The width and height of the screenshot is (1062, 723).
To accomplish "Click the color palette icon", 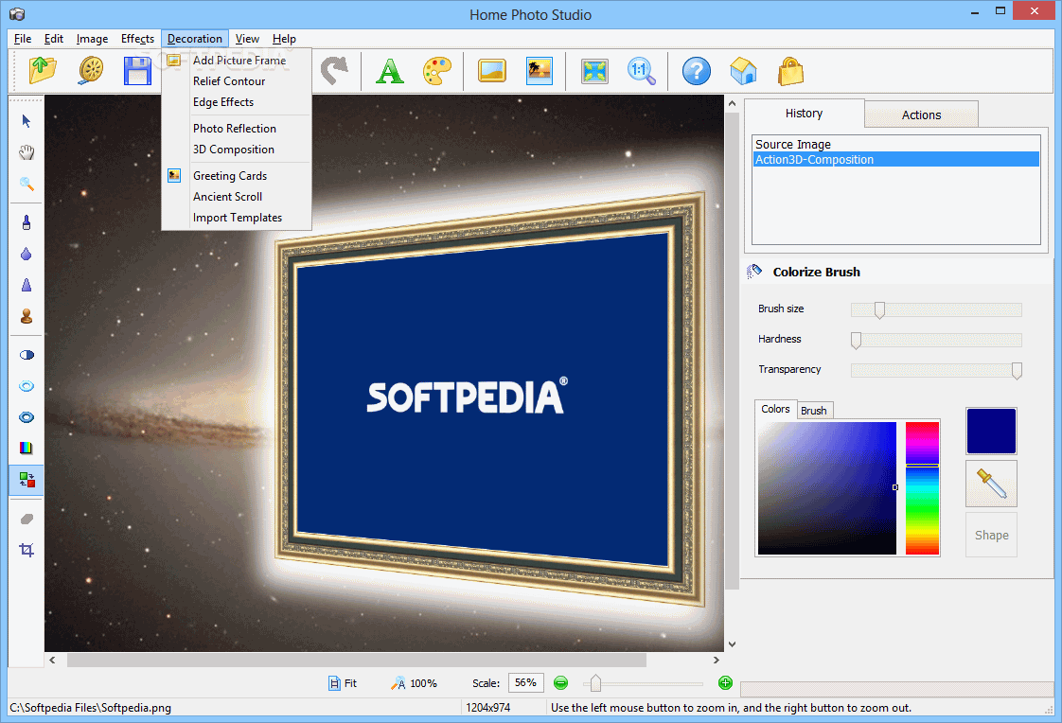I will [x=437, y=70].
